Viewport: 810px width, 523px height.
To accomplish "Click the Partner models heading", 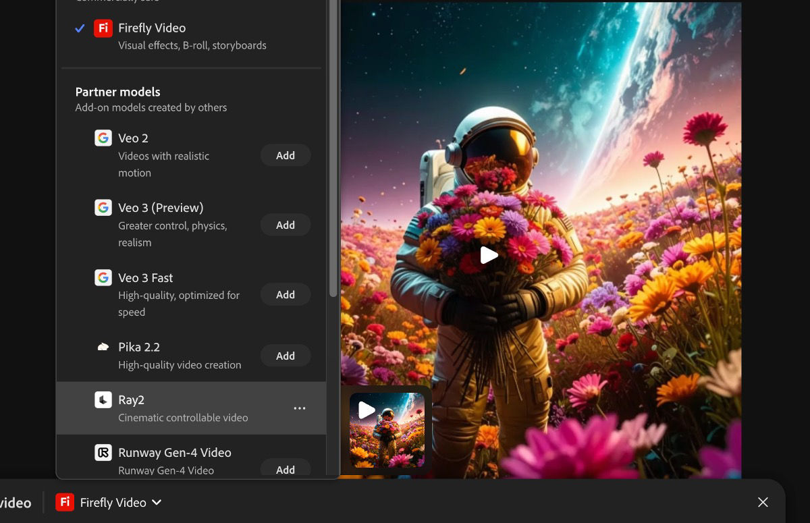I will click(117, 92).
